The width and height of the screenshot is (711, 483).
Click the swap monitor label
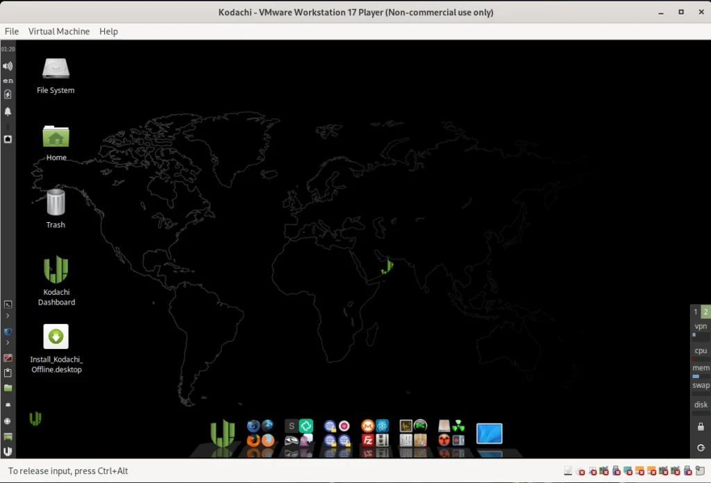701,385
